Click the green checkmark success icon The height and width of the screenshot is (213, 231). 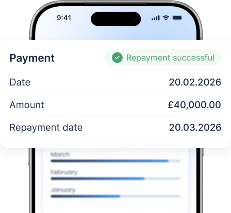[117, 57]
